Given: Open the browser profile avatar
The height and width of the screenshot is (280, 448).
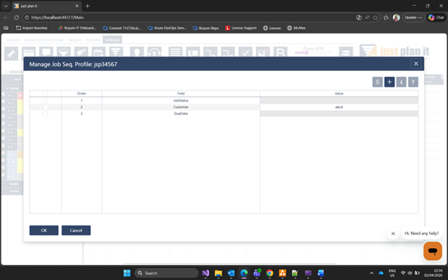Looking at the screenshot, I should click(396, 17).
